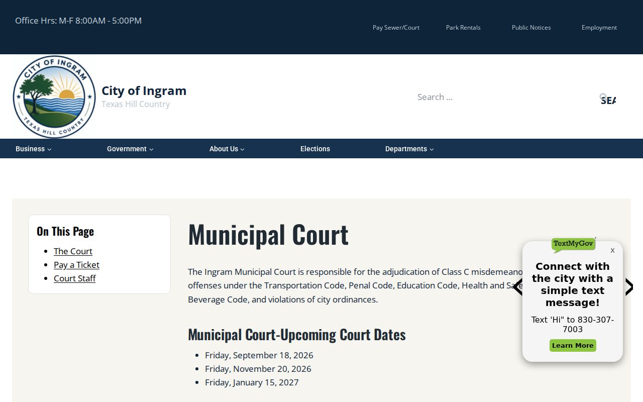The image size is (643, 402).
Task: Click the City of Ingram site title
Action: [x=144, y=90]
